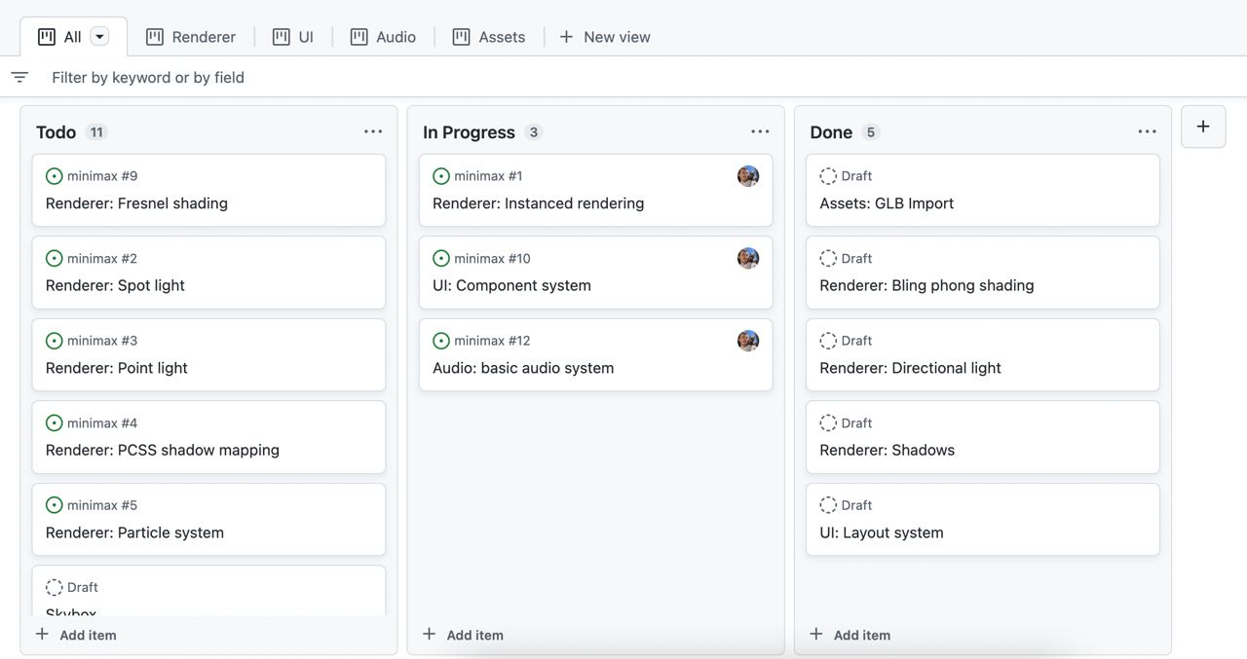
Task: Click New view to create a view
Action: [x=605, y=37]
